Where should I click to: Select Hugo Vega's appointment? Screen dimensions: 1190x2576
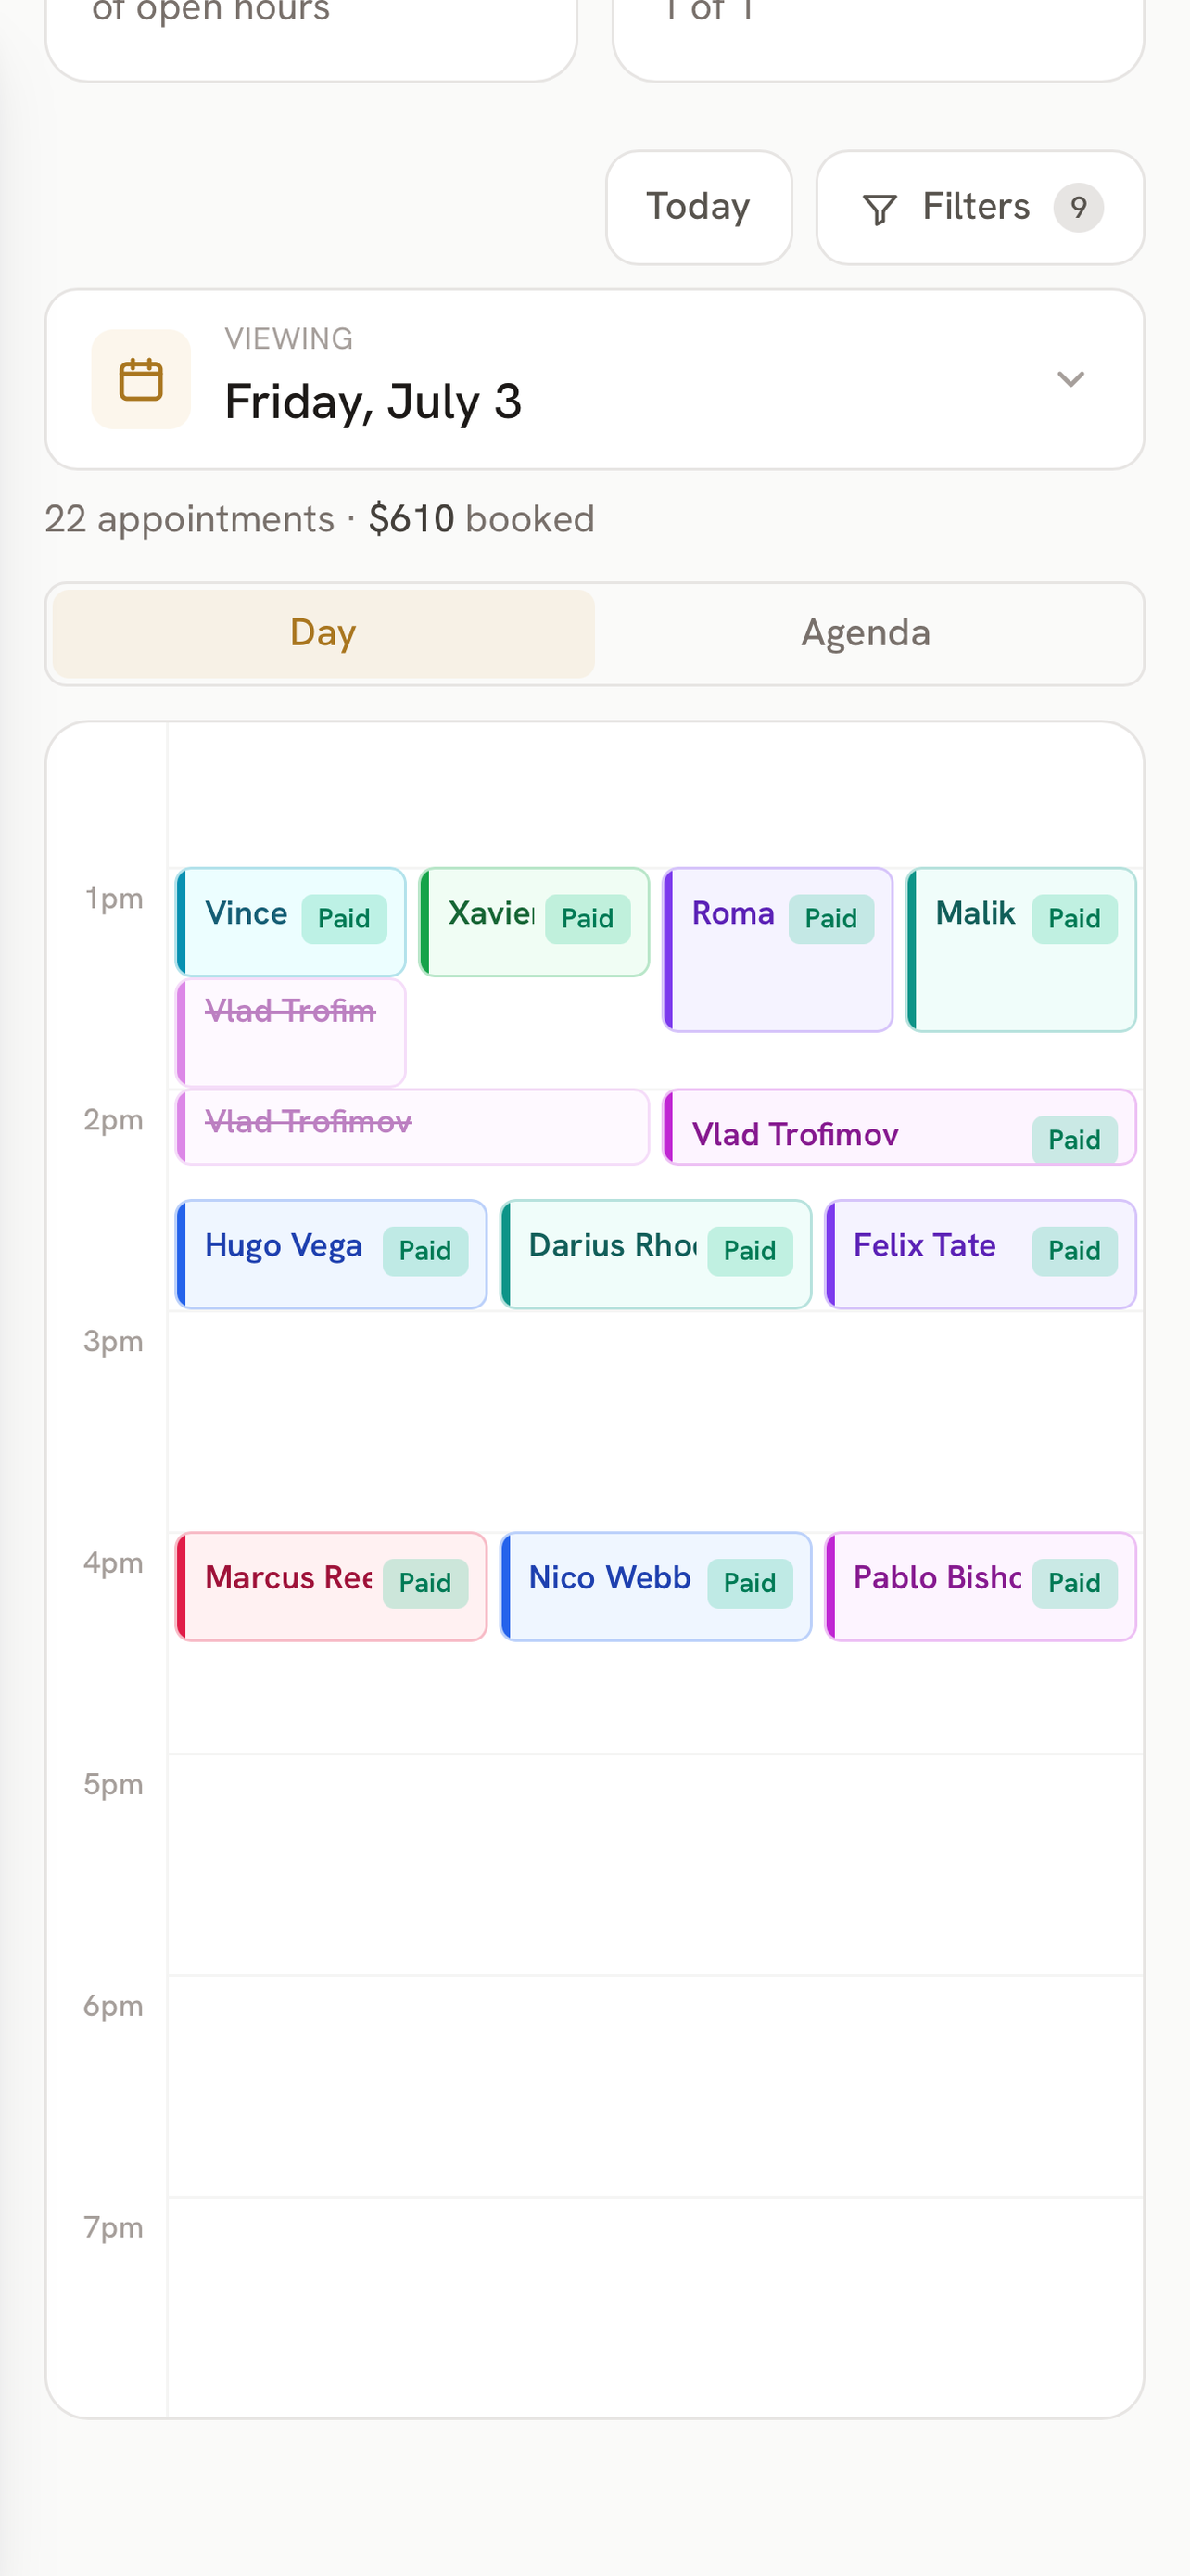point(331,1253)
